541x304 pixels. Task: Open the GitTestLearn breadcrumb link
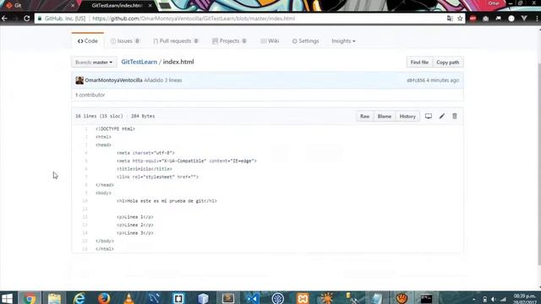pyautogui.click(x=139, y=62)
